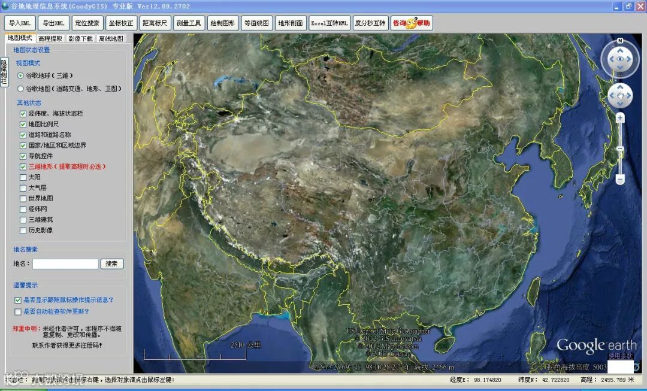The height and width of the screenshot is (391, 647).
Task: Toggle the 经纬度、海拔状态栏 checkbox
Action: pos(23,113)
